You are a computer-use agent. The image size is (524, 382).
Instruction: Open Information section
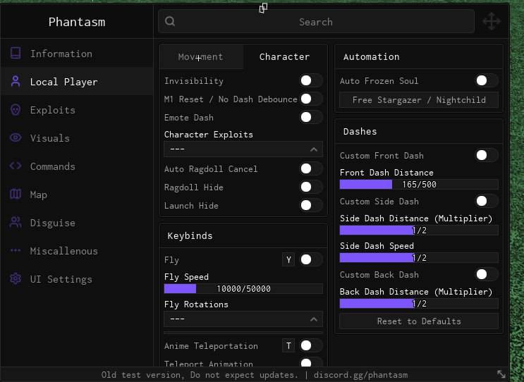pyautogui.click(x=77, y=54)
